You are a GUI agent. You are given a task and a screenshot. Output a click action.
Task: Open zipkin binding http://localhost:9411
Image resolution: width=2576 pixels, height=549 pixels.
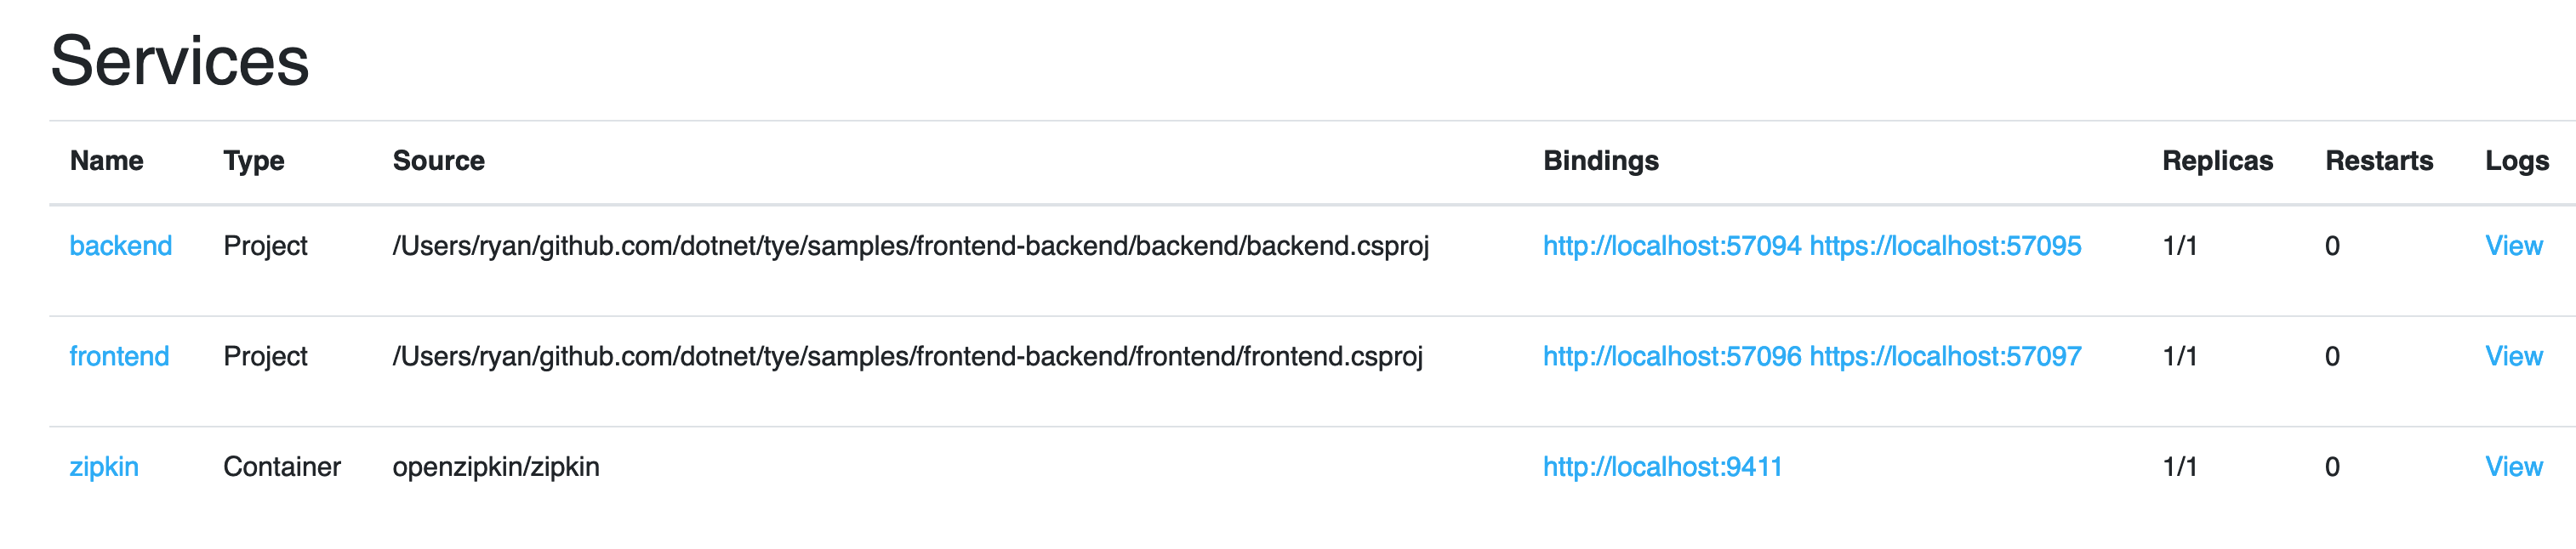coord(1662,467)
